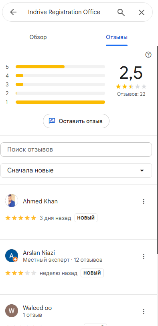Click Arslan Niazi's avatar icon
Screen dimensions: 158x326
coord(11,256)
